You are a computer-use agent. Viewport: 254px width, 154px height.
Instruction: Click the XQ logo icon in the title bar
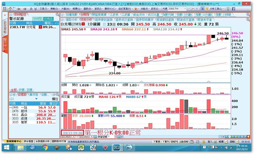tap(3, 2)
